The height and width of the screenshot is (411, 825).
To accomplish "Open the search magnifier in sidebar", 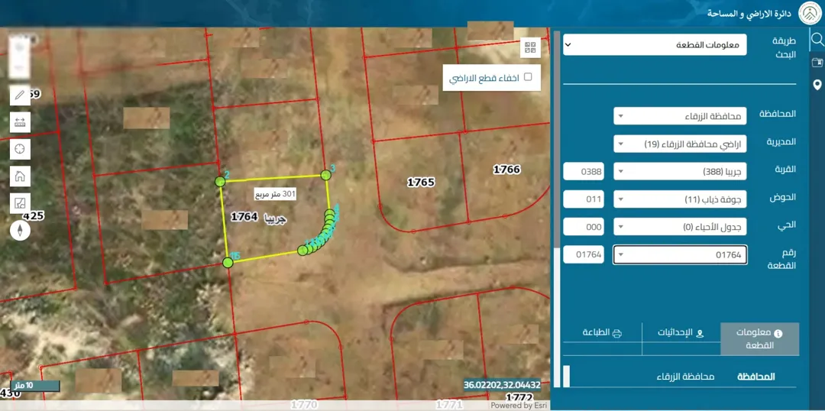I will [x=817, y=40].
